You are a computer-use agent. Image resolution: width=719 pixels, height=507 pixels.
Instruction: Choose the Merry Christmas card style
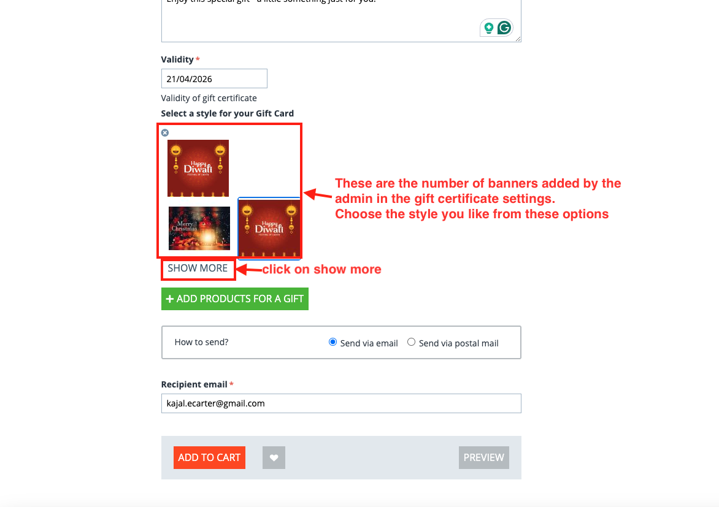click(199, 228)
